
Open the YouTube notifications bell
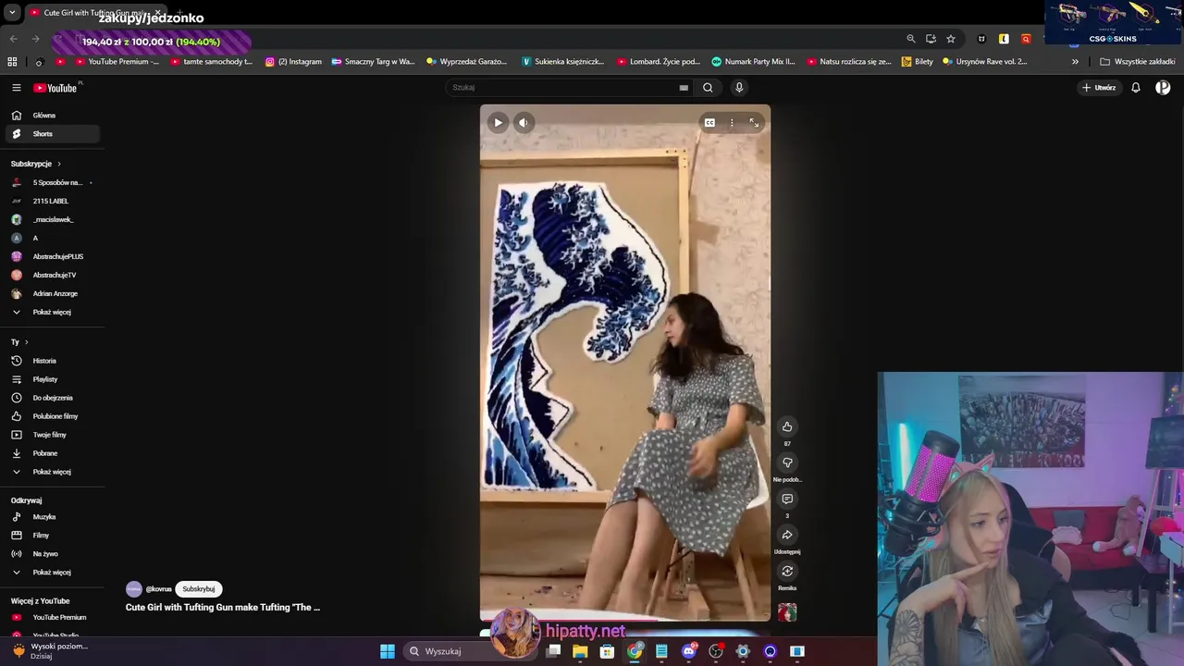[x=1136, y=88]
